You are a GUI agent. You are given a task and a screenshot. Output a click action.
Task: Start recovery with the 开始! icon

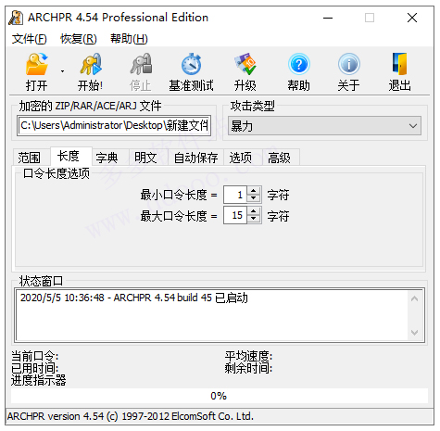pos(91,64)
